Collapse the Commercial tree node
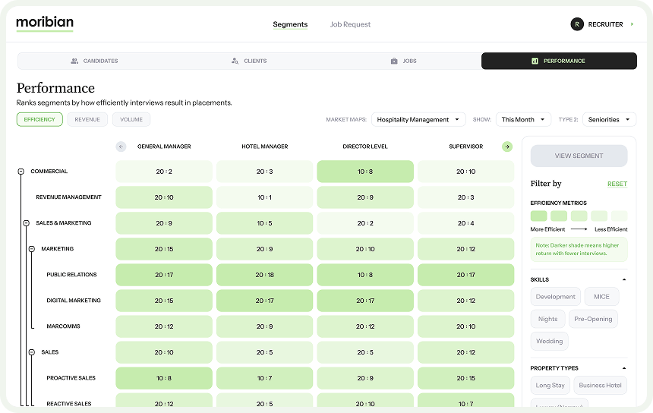This screenshot has width=653, height=413. 21,172
